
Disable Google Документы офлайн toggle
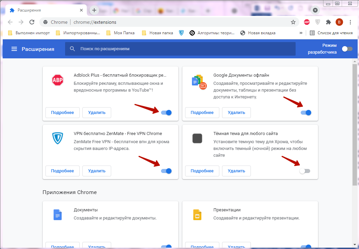[x=306, y=113]
